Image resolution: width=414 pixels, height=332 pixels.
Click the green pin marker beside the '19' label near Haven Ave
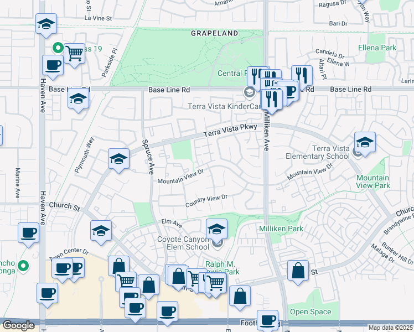(x=58, y=48)
